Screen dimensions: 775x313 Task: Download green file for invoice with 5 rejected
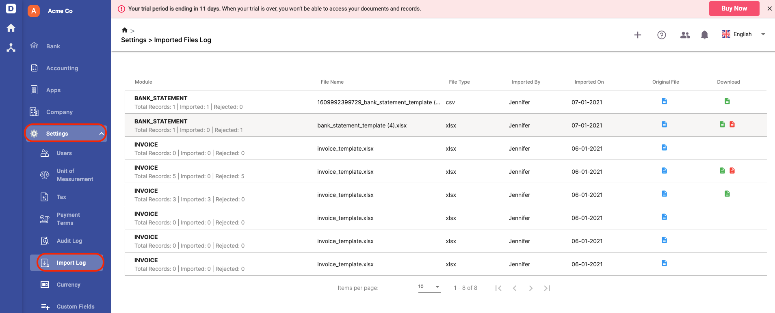pyautogui.click(x=723, y=171)
